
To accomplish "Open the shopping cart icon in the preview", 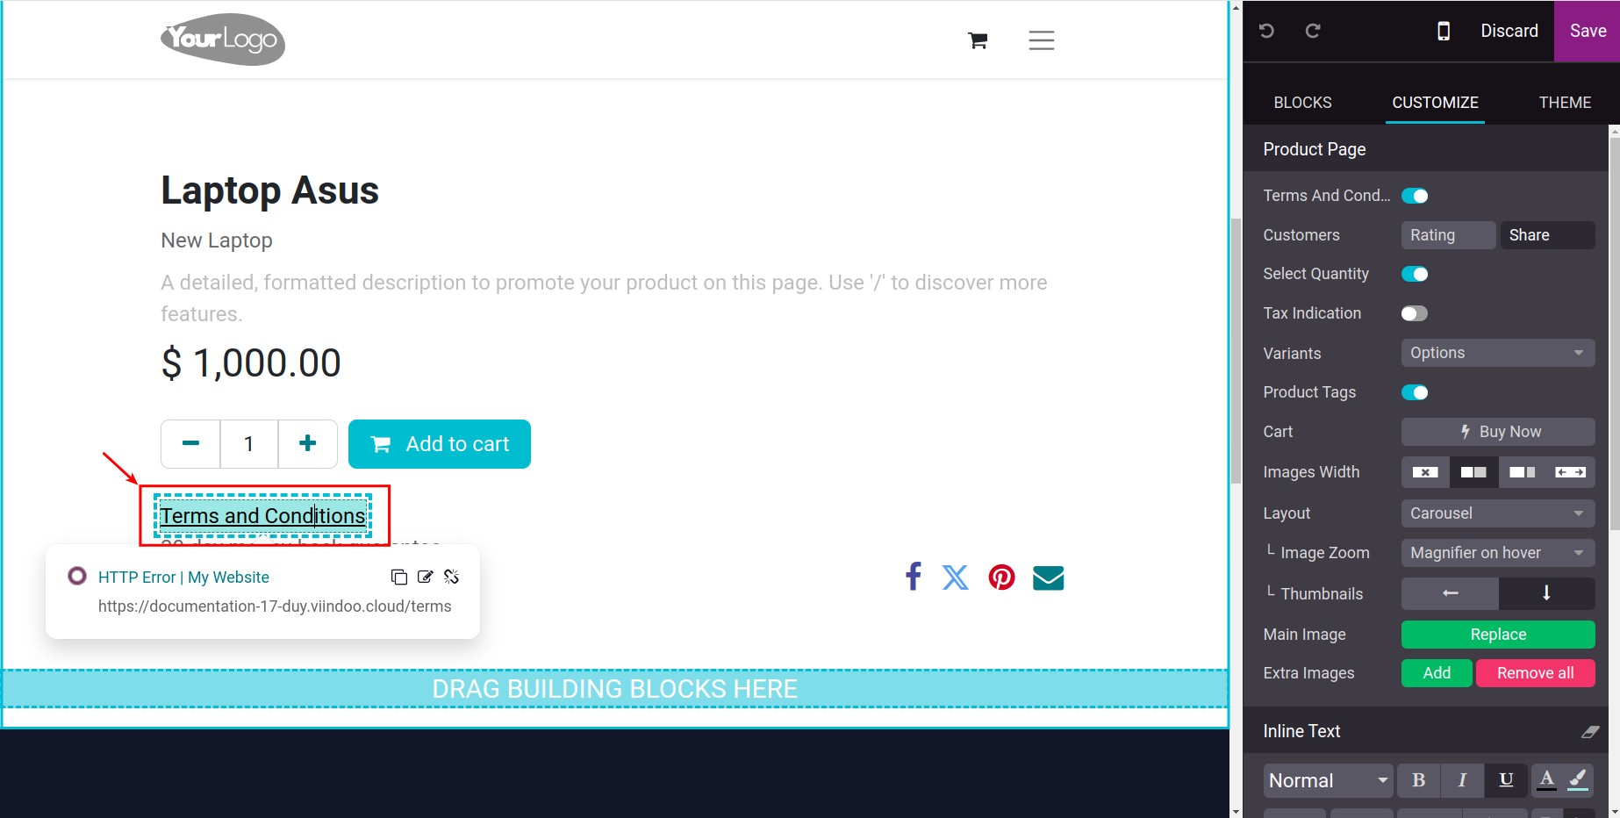I will (x=976, y=39).
